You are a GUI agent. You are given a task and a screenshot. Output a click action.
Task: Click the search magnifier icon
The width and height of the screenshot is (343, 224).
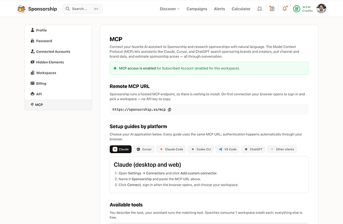point(67,9)
